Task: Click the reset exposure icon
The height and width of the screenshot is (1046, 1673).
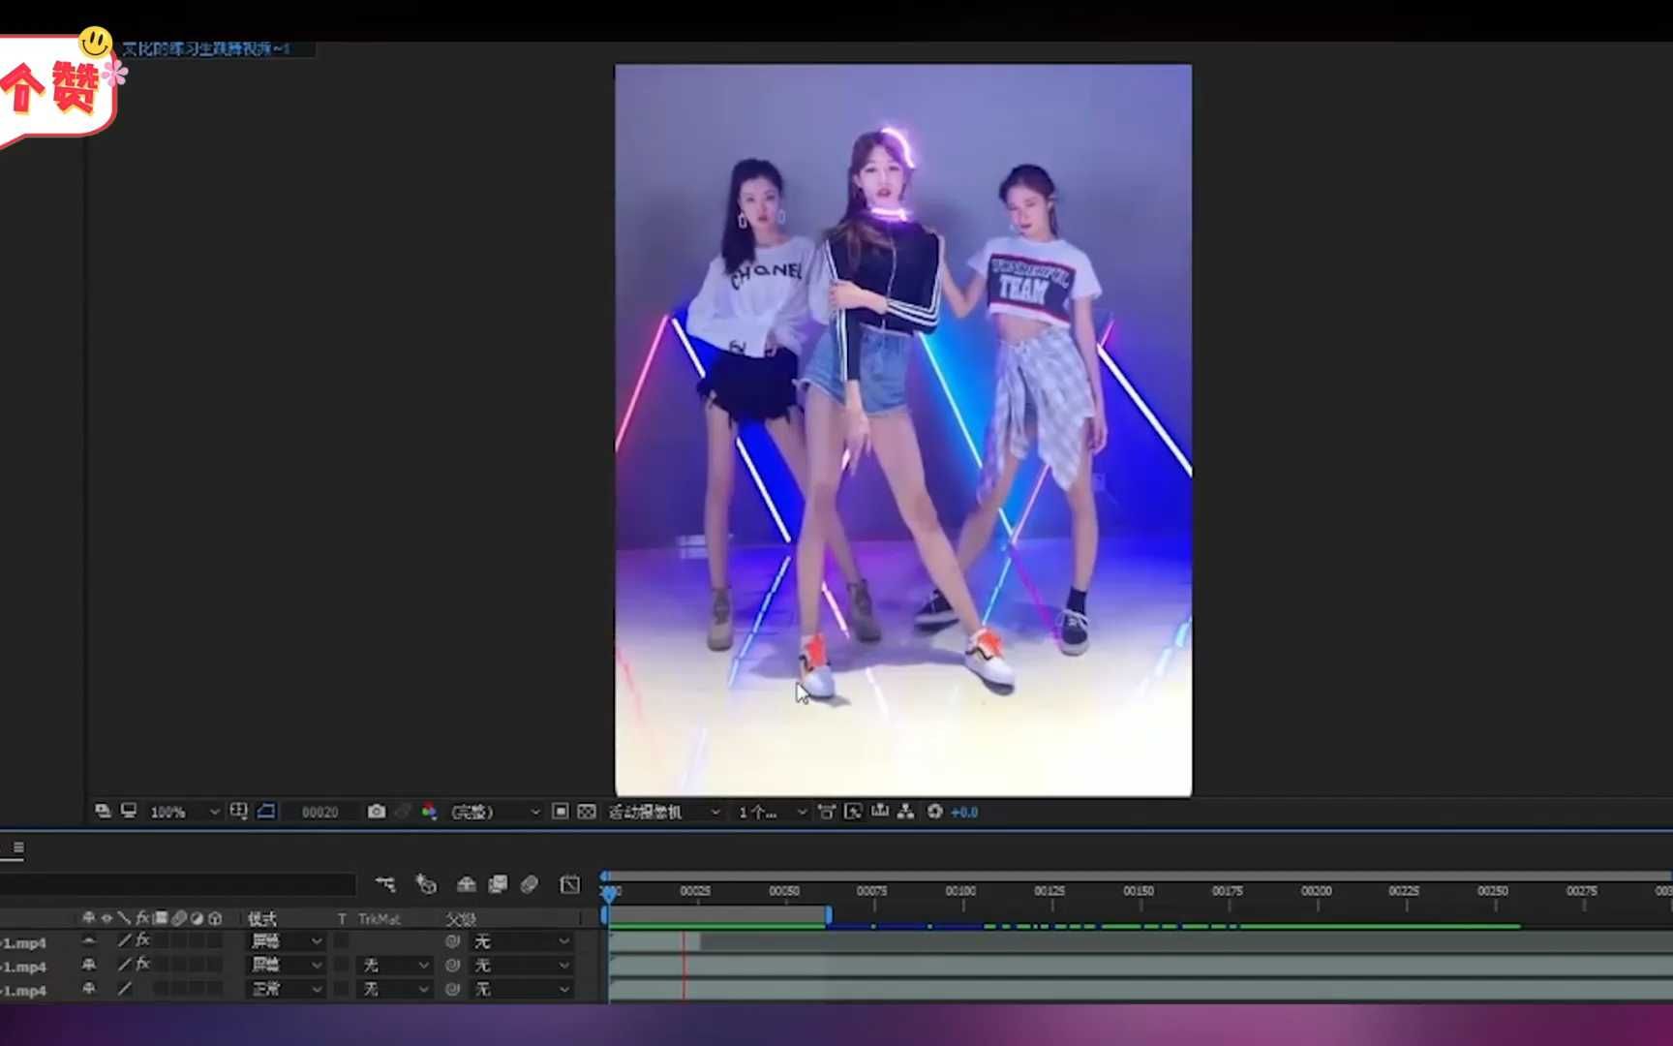Action: click(x=935, y=812)
